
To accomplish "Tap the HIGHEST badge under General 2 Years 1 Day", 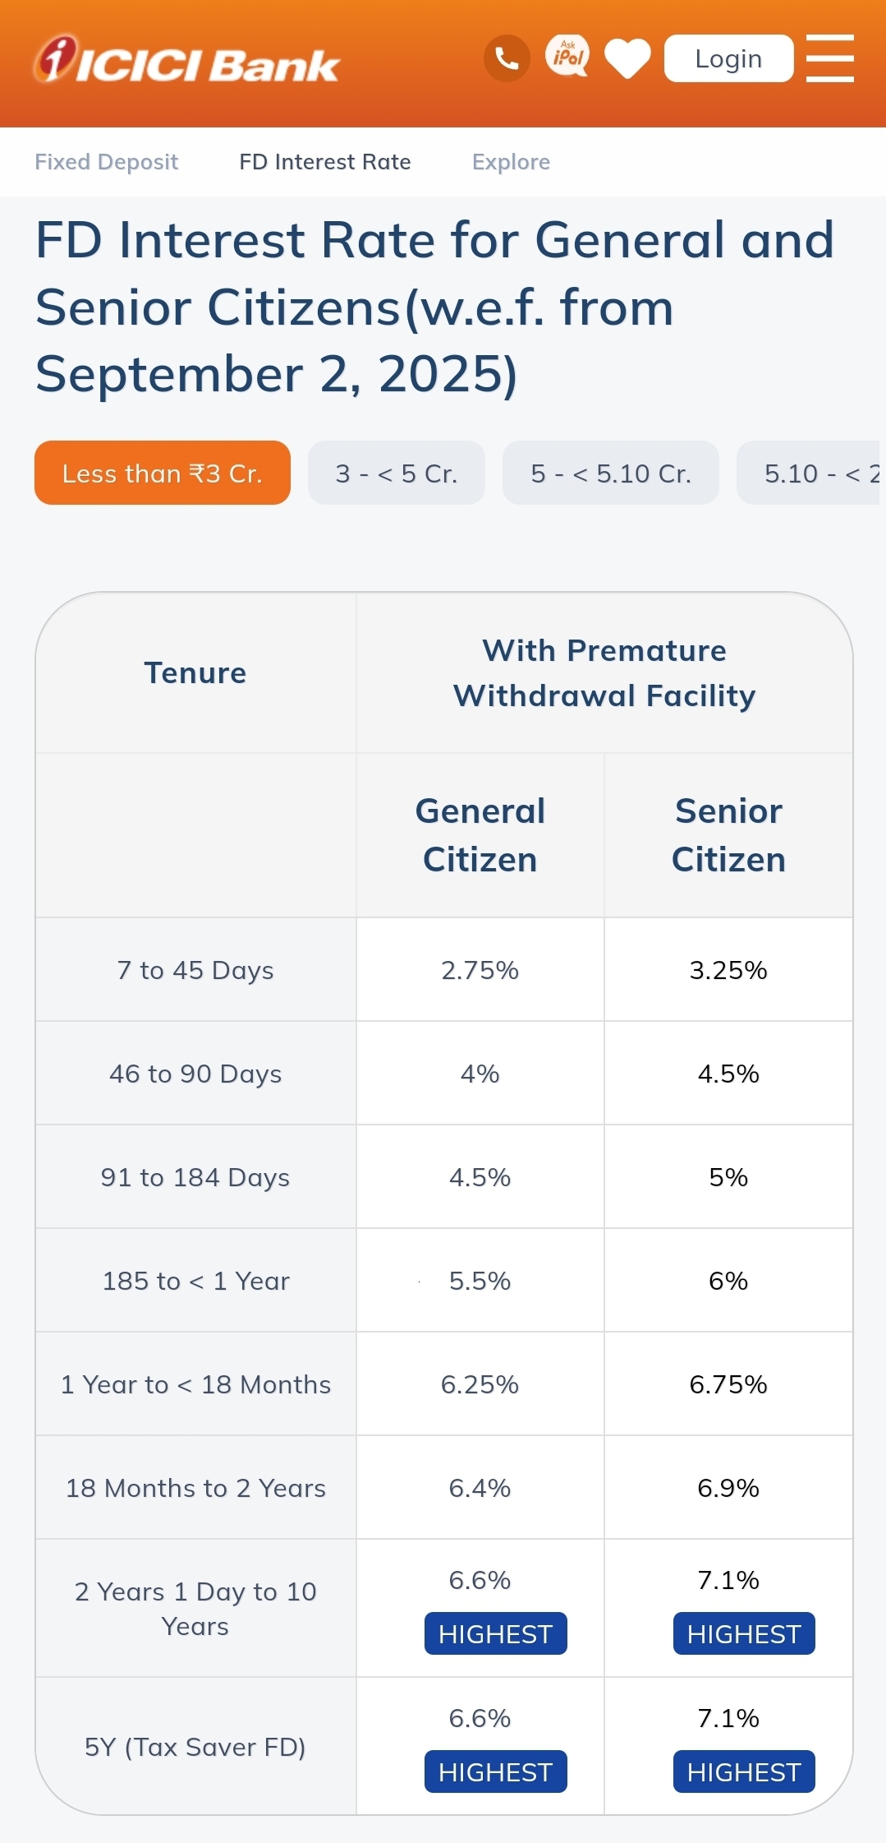I will (496, 1633).
